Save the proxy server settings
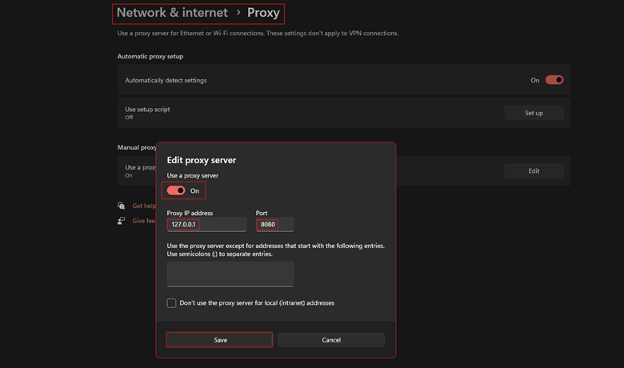The height and width of the screenshot is (368, 624). (x=219, y=340)
